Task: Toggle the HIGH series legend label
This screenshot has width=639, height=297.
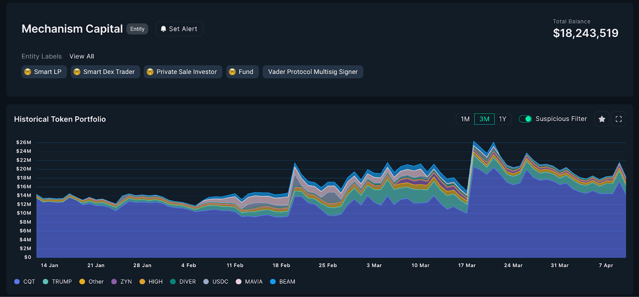Action: coord(156,281)
